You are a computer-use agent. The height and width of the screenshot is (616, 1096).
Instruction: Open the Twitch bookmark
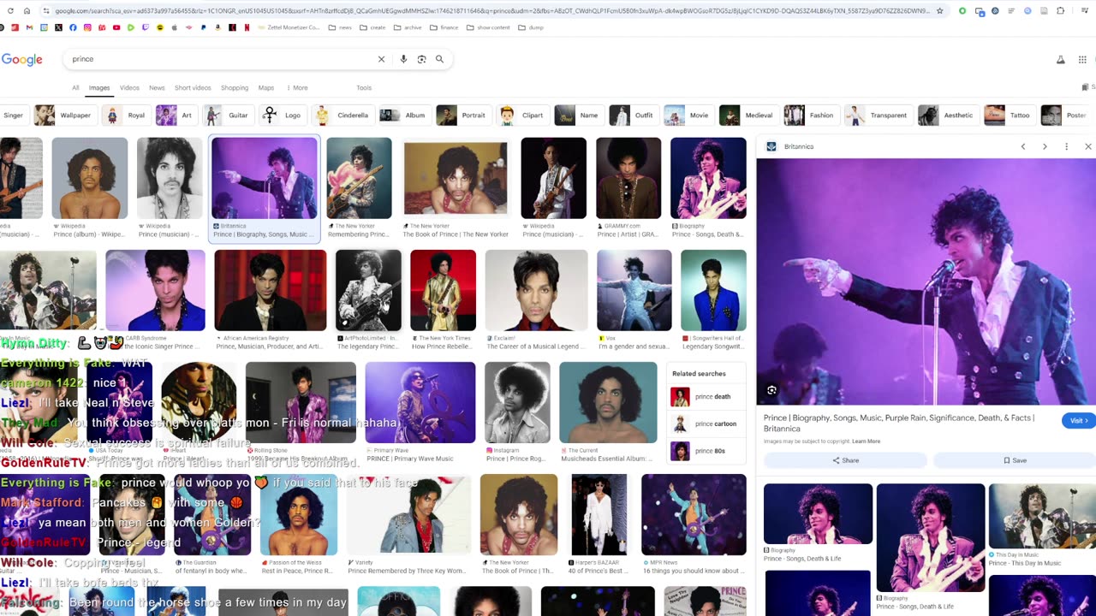[x=145, y=27]
